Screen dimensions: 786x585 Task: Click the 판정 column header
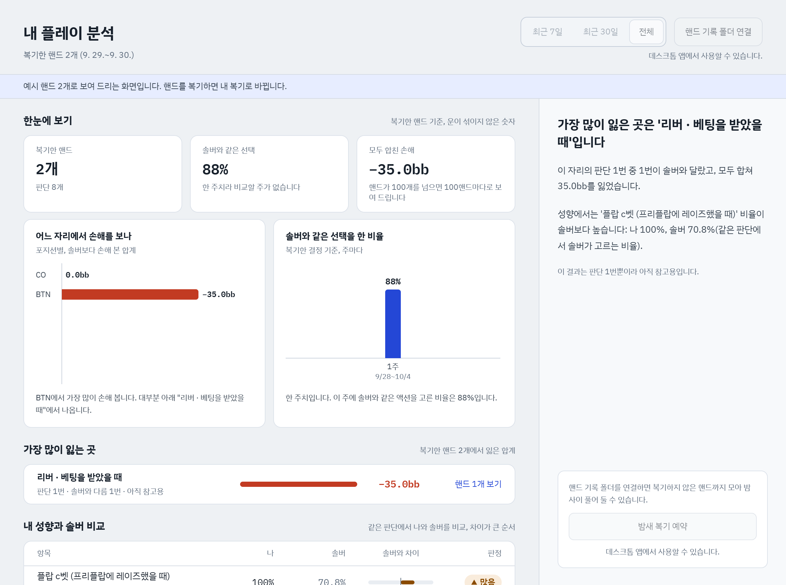click(x=495, y=553)
